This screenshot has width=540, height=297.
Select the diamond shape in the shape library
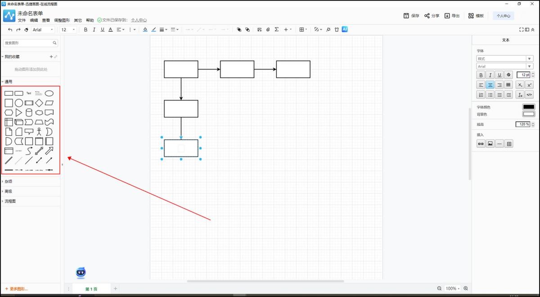39,103
